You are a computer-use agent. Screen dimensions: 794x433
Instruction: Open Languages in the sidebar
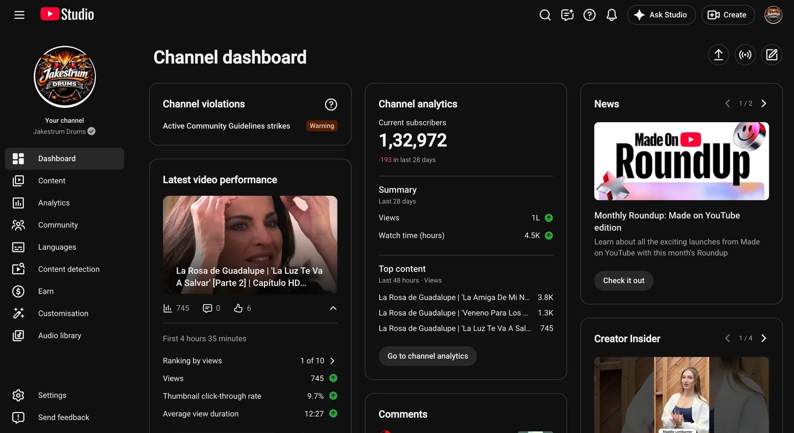65,247
